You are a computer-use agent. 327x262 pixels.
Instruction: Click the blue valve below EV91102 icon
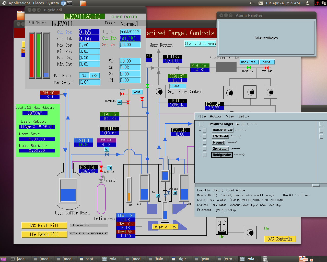click(x=107, y=155)
